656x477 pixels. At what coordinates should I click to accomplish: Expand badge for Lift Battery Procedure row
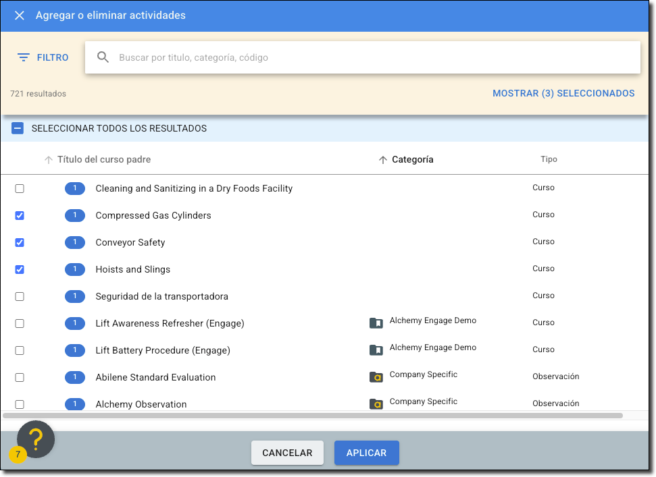pos(75,350)
